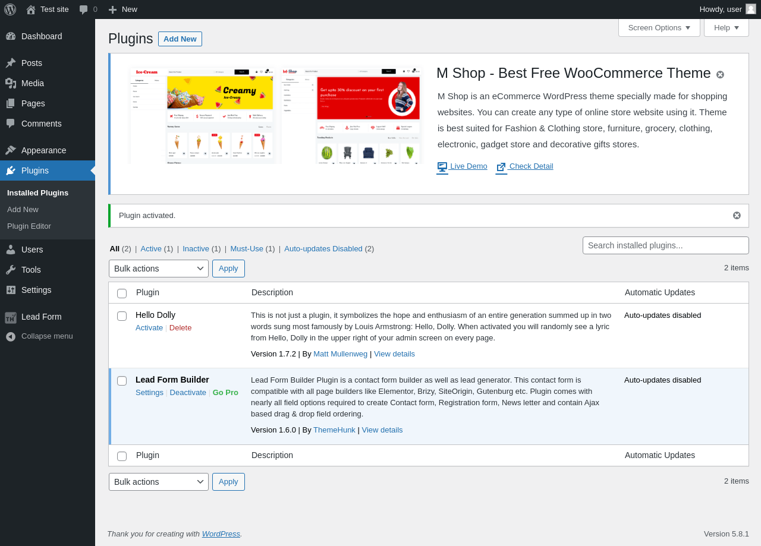Viewport: 761px width, 546px height.
Task: Click the Lead Form TH icon
Action: [11, 317]
